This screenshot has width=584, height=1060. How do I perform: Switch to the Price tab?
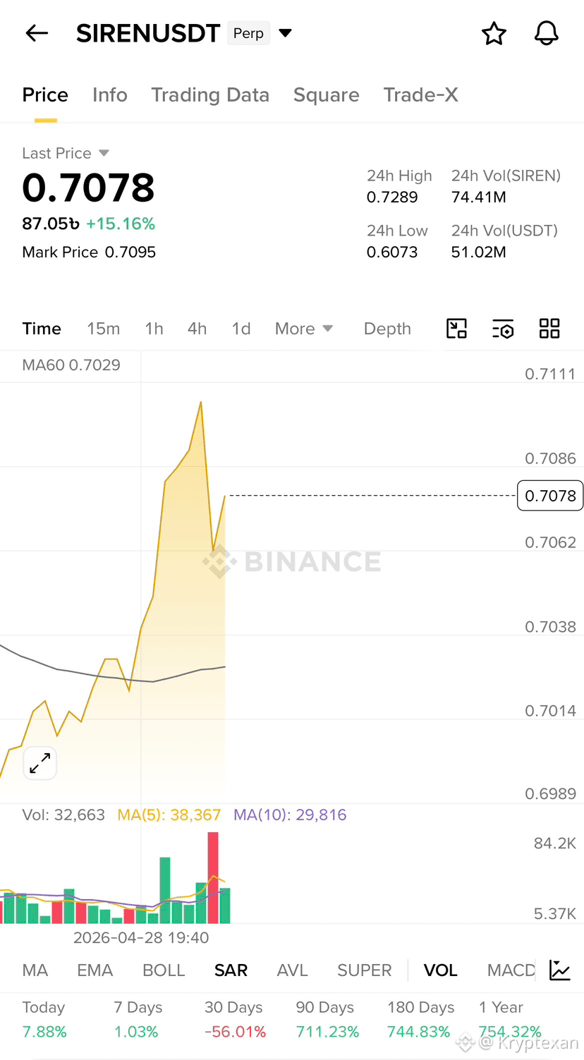point(45,95)
